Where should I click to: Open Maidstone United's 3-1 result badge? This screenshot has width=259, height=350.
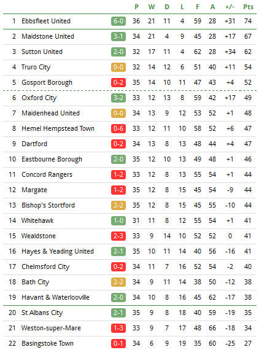tap(118, 36)
